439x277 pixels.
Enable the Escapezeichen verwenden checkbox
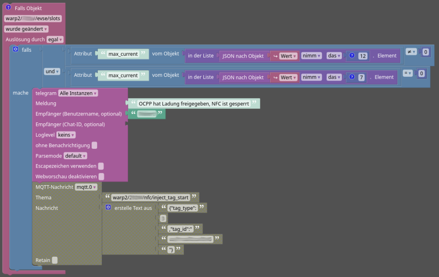101,166
